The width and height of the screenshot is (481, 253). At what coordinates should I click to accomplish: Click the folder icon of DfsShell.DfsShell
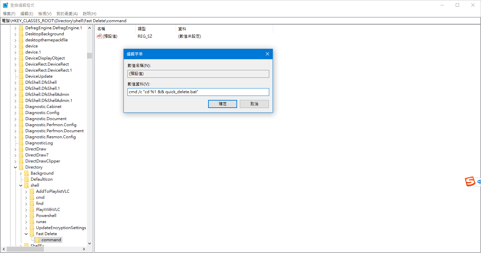[21, 82]
